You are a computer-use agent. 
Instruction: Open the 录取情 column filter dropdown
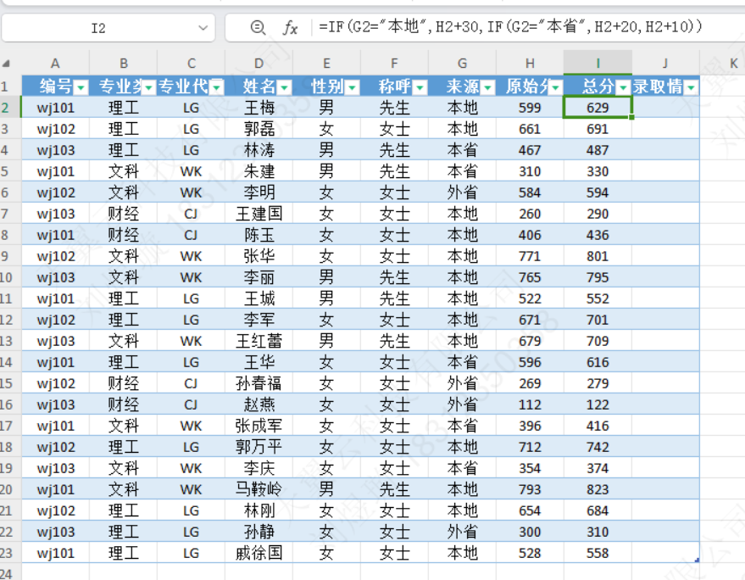pos(692,87)
